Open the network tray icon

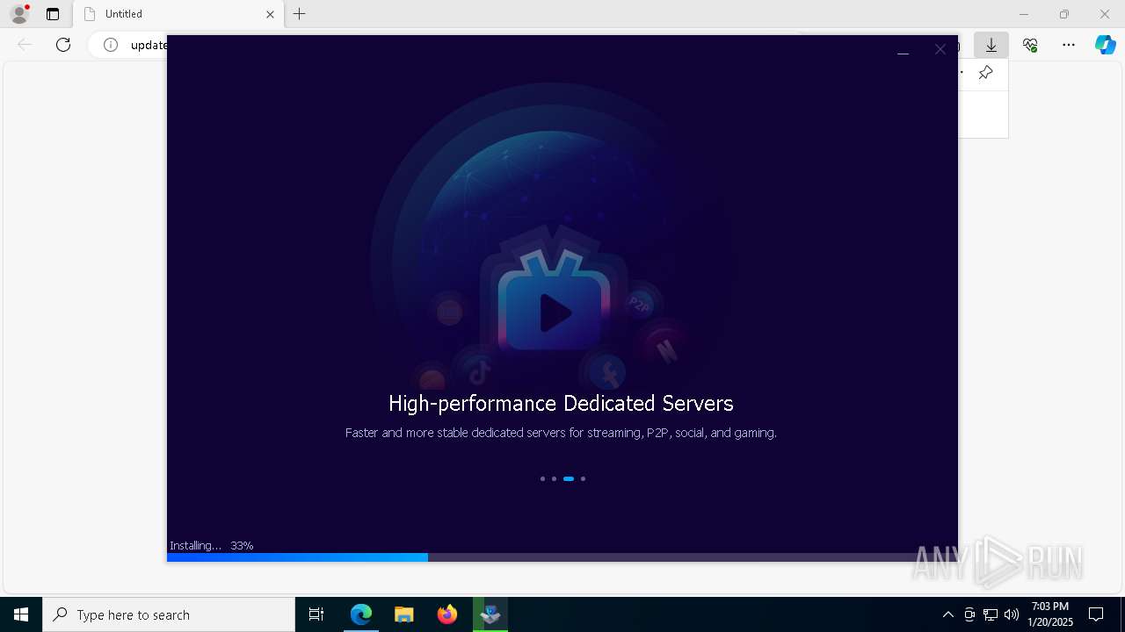(991, 614)
